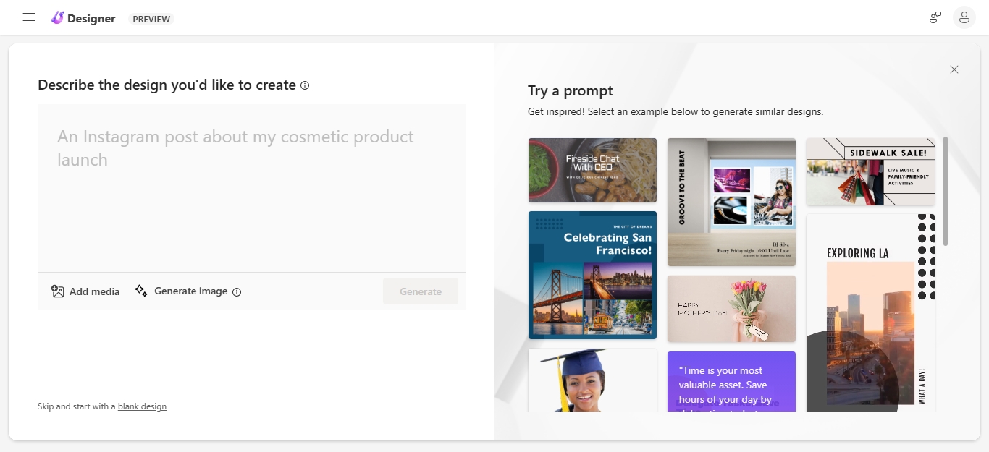The height and width of the screenshot is (452, 989).
Task: Click into the design description text box
Action: (251, 188)
